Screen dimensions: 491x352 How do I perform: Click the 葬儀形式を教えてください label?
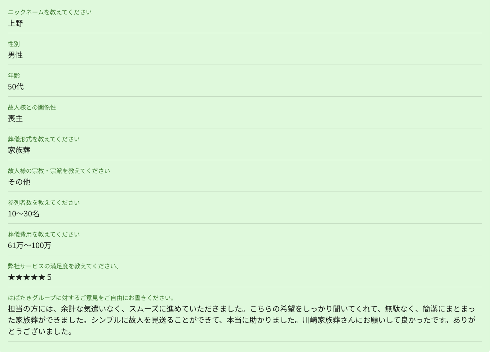(44, 139)
